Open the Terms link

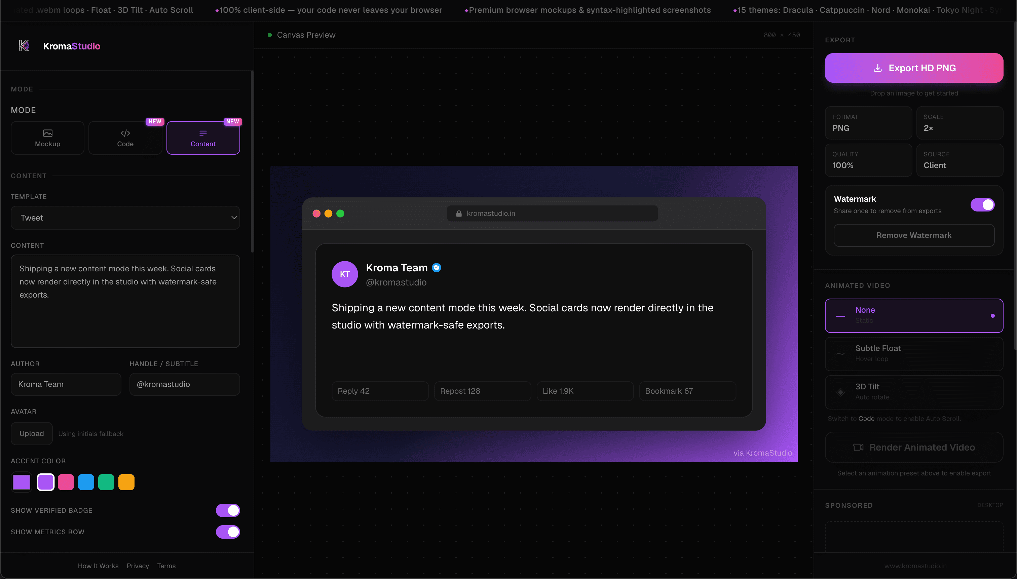(x=166, y=566)
